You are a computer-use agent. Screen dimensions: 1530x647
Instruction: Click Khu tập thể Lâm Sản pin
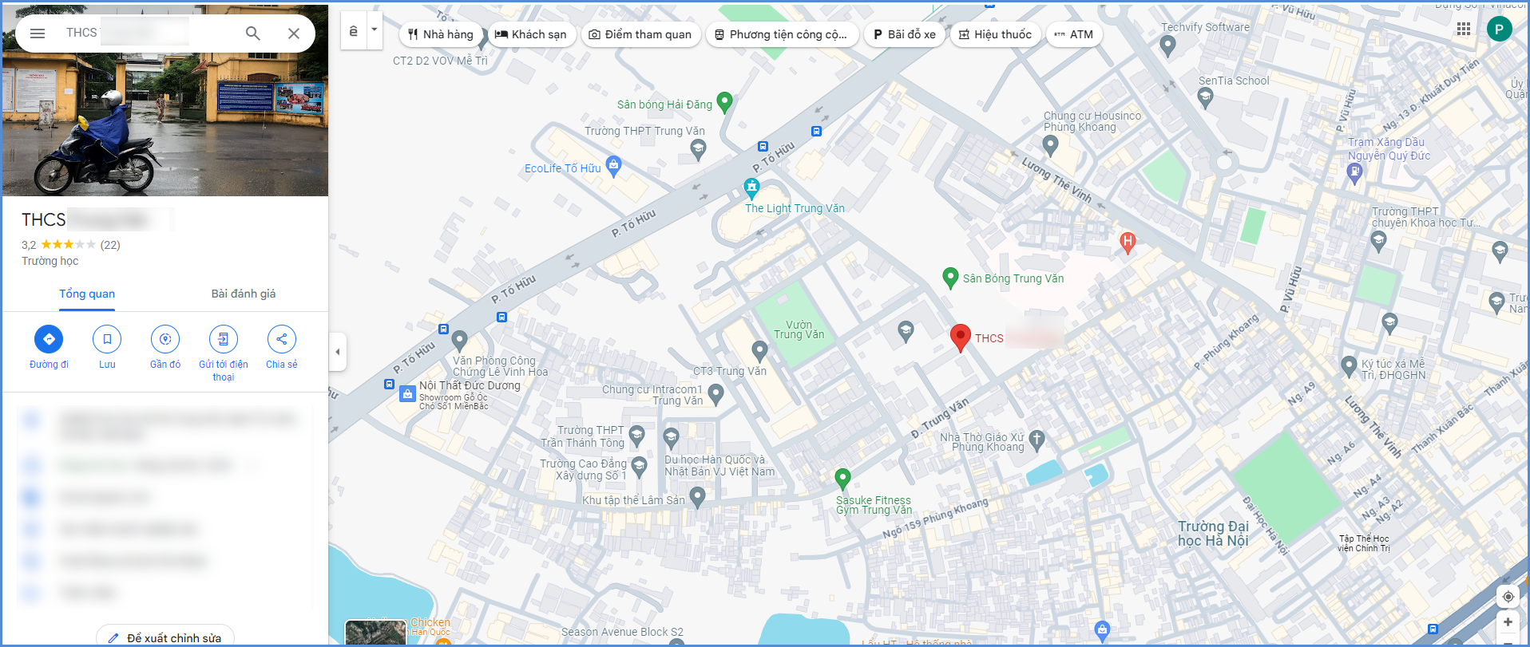(x=698, y=498)
